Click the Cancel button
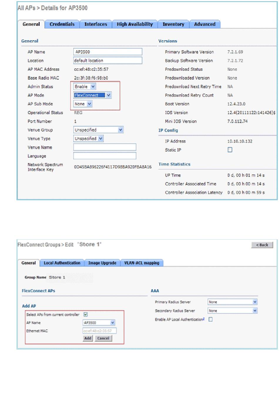Viewport: 279px width, 411px height. 103,338
